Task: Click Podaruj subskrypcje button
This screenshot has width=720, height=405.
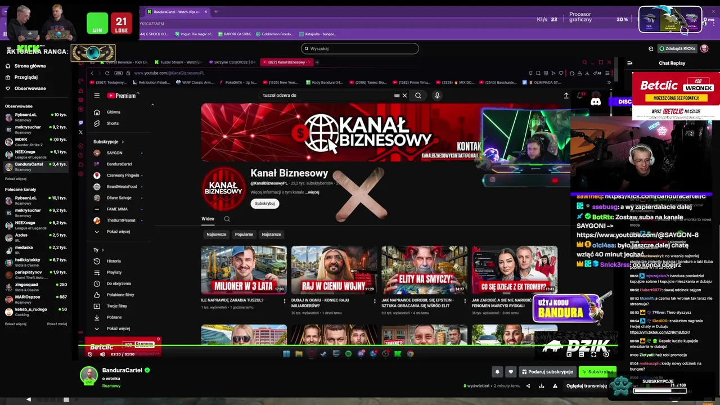Action: coord(547,372)
